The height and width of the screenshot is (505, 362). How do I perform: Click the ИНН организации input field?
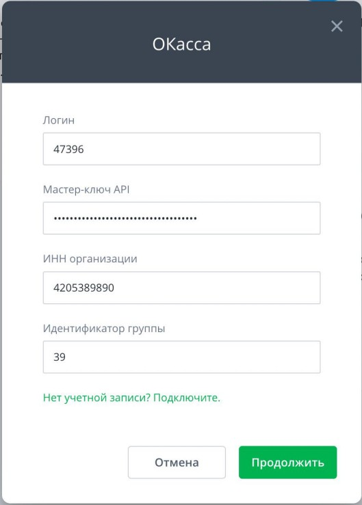(181, 288)
